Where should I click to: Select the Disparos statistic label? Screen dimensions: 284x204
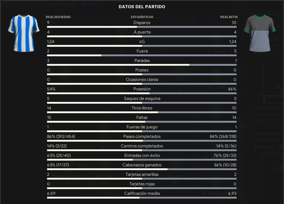pyautogui.click(x=142, y=23)
